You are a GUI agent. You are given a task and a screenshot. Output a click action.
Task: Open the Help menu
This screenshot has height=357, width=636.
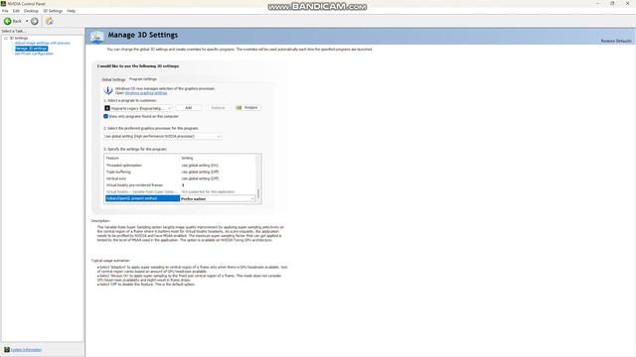point(71,11)
